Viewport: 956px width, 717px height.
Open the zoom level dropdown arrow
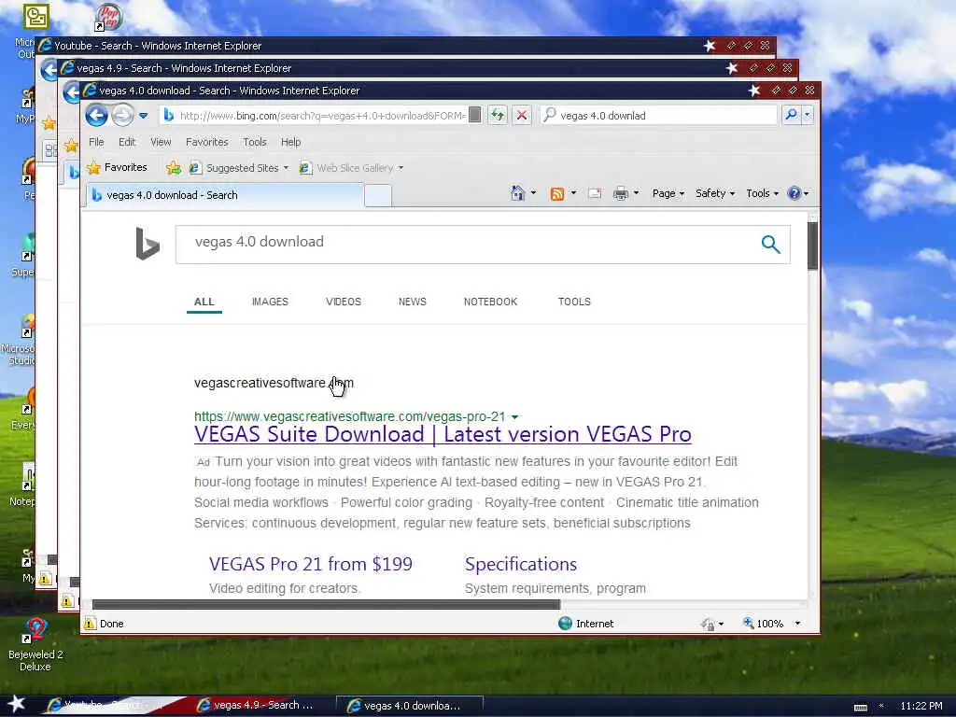pyautogui.click(x=797, y=623)
